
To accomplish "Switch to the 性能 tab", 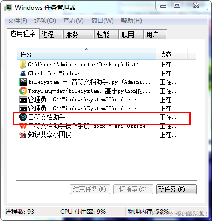I will click(107, 35).
